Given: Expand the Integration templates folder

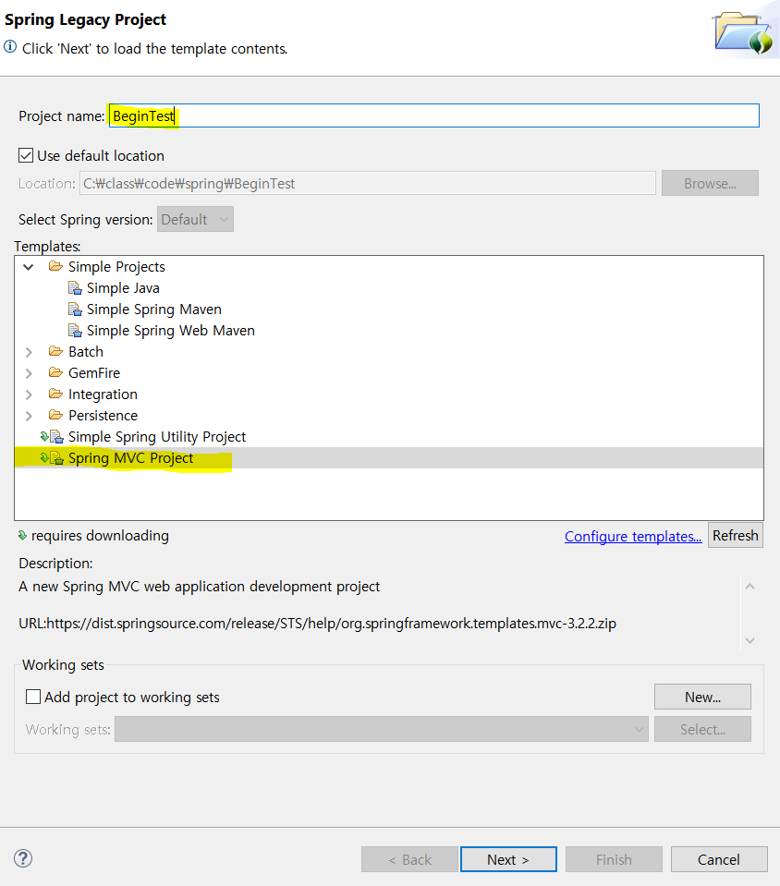Looking at the screenshot, I should (x=29, y=394).
